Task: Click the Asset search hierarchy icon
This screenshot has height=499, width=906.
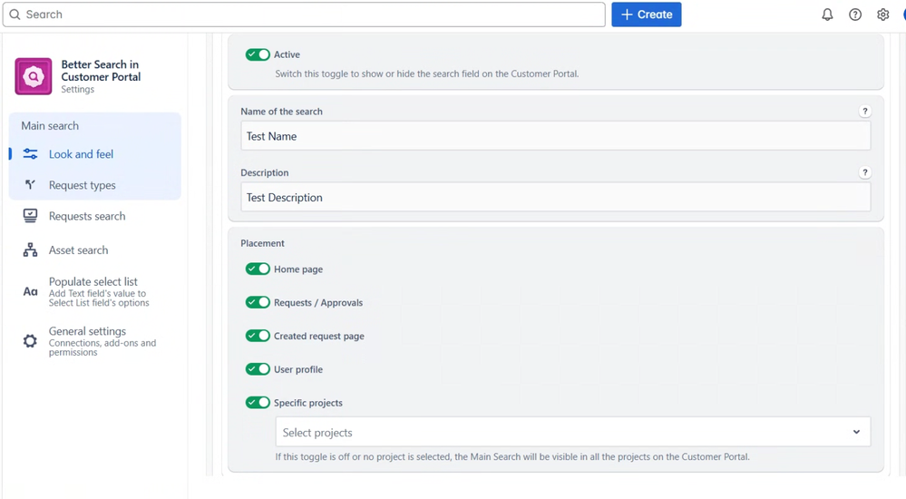Action: pyautogui.click(x=30, y=250)
